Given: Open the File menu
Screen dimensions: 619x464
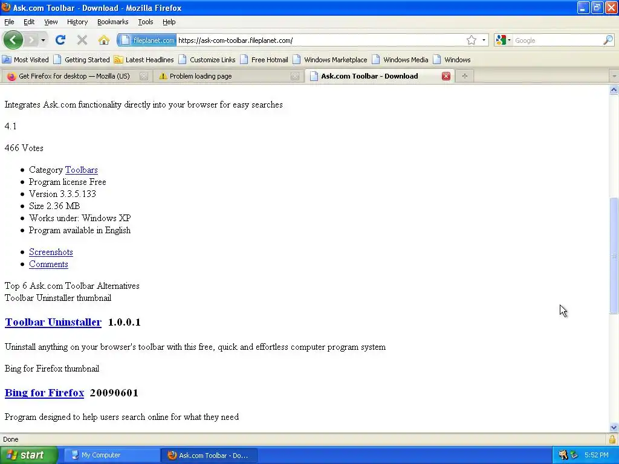Looking at the screenshot, I should pyautogui.click(x=9, y=22).
